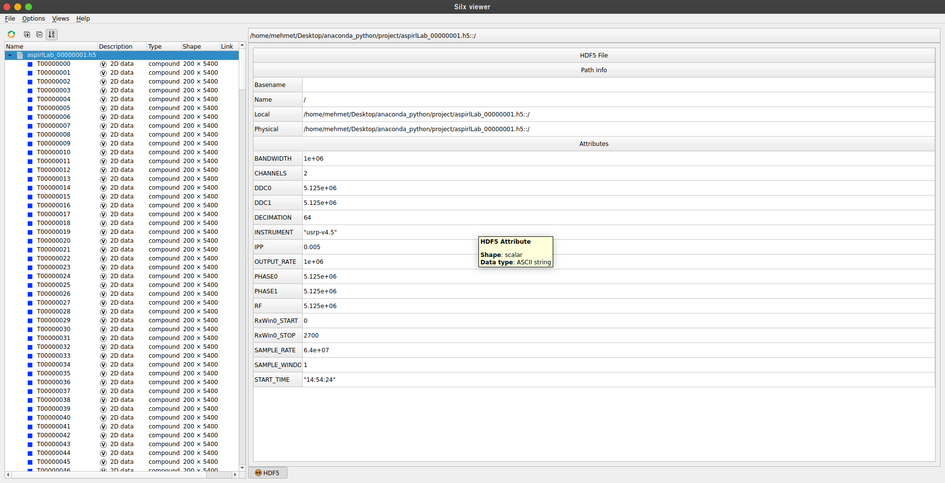Click the Shape column header
Viewport: 945px width, 483px height.
click(200, 47)
